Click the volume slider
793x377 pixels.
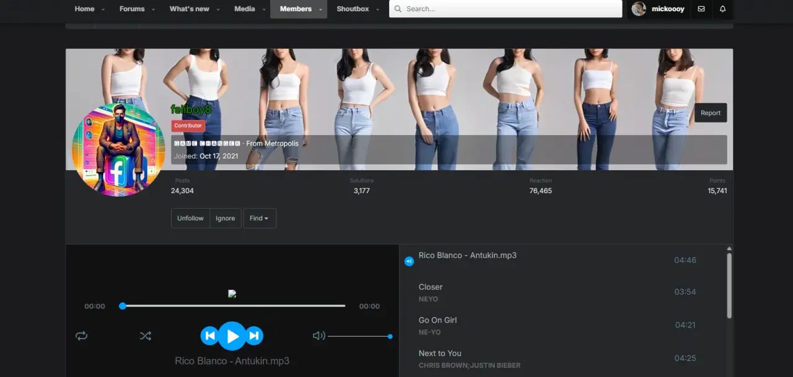point(359,336)
